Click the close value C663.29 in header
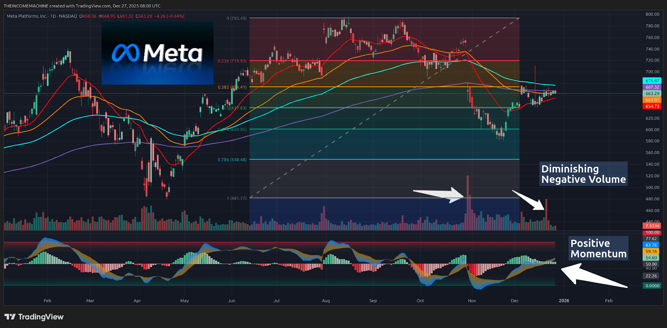The height and width of the screenshot is (328, 667). coord(144,16)
